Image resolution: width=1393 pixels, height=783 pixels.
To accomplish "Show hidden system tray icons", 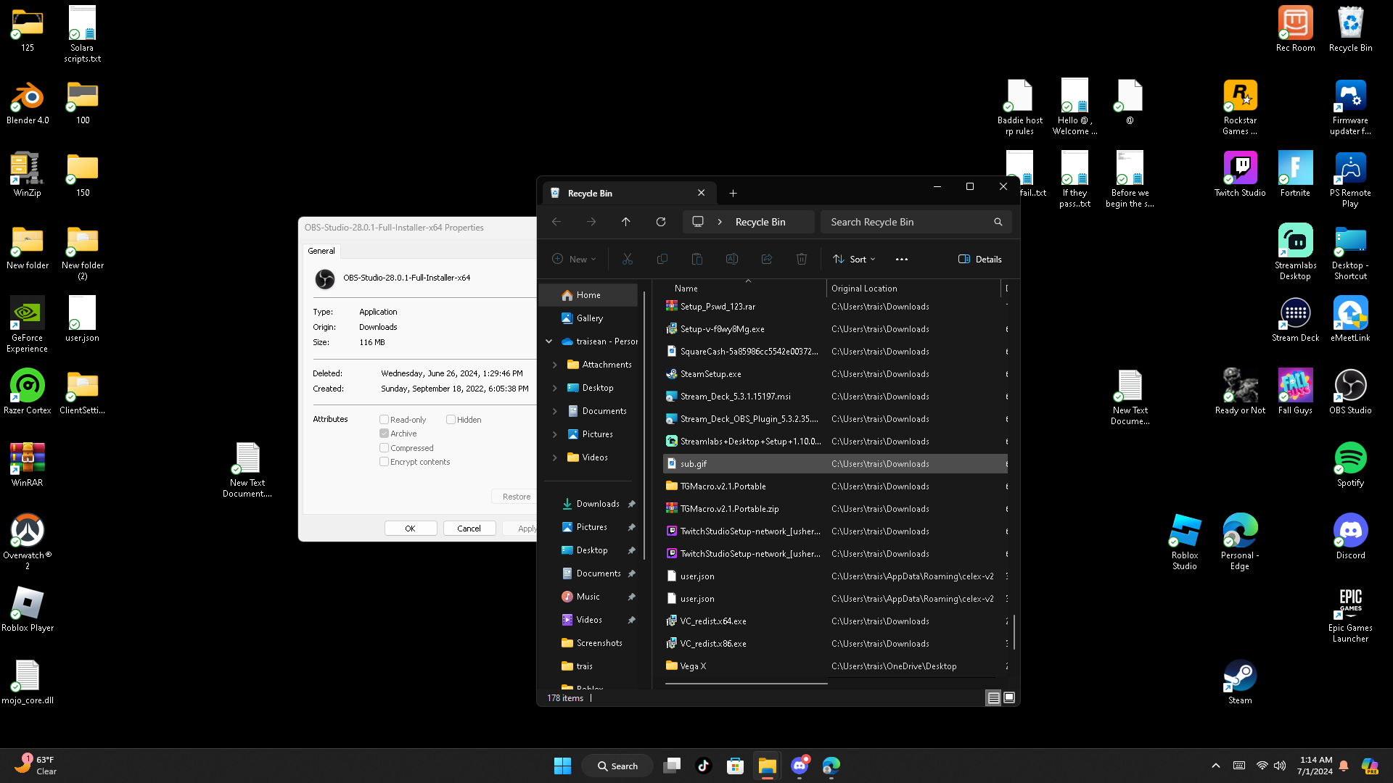I will click(1216, 766).
